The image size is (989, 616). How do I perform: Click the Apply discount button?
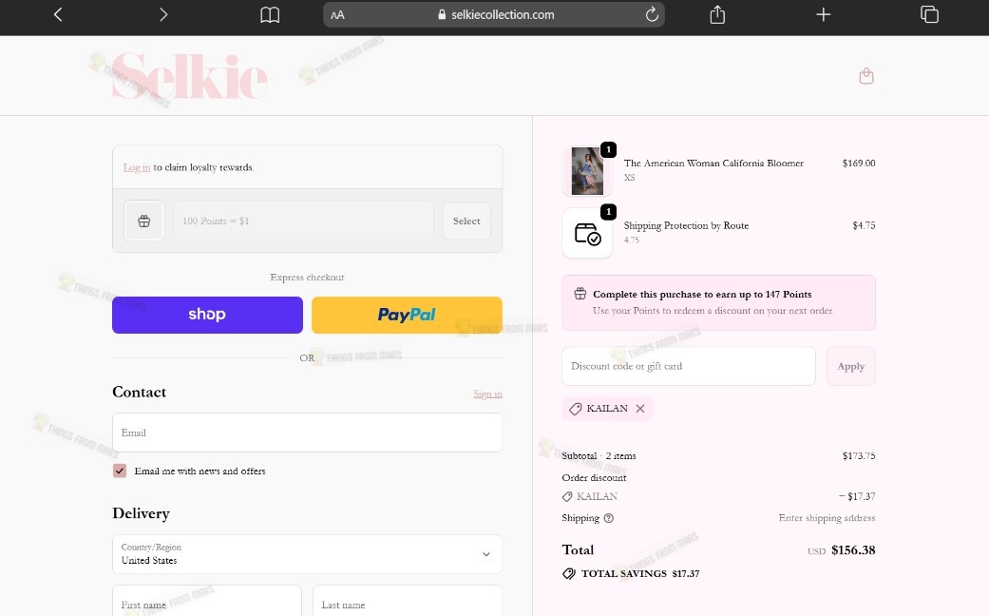coord(851,366)
